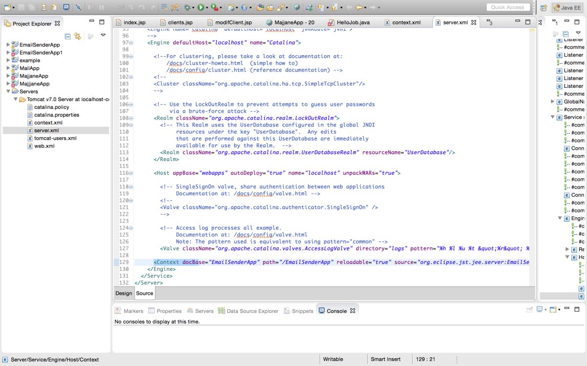587x366 pixels.
Task: Open the Properties view tab
Action: (x=165, y=311)
